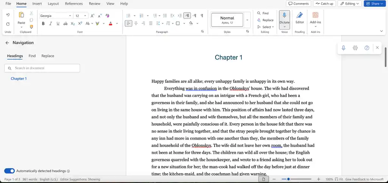The width and height of the screenshot is (388, 183).
Task: Click the Undo arrow icon
Action: click(x=8, y=15)
